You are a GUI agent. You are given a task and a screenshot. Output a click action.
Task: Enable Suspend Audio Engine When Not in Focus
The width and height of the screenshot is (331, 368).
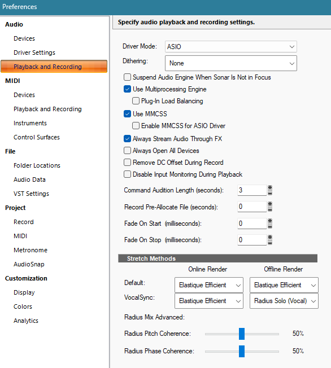pos(127,77)
